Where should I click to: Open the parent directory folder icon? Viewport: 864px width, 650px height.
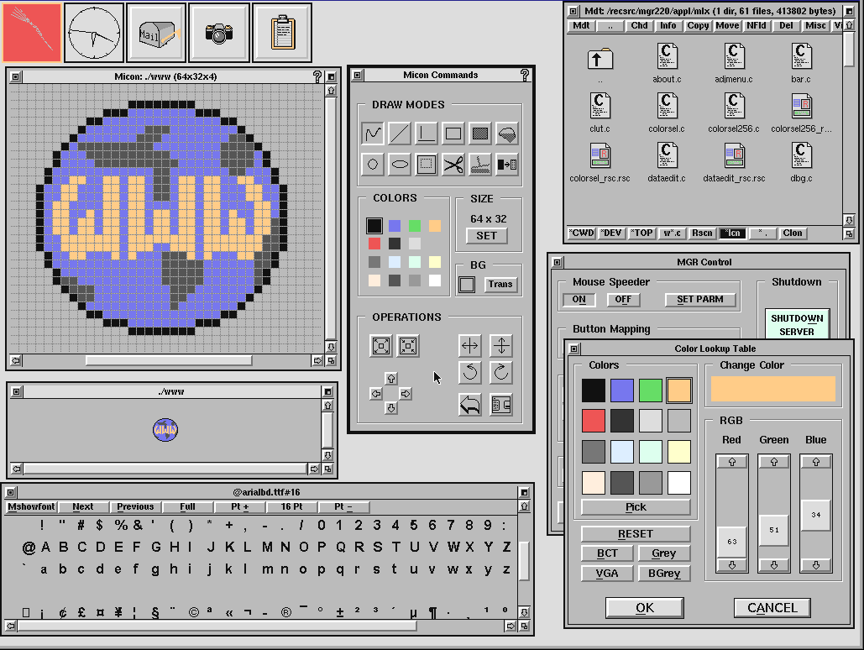[599, 59]
